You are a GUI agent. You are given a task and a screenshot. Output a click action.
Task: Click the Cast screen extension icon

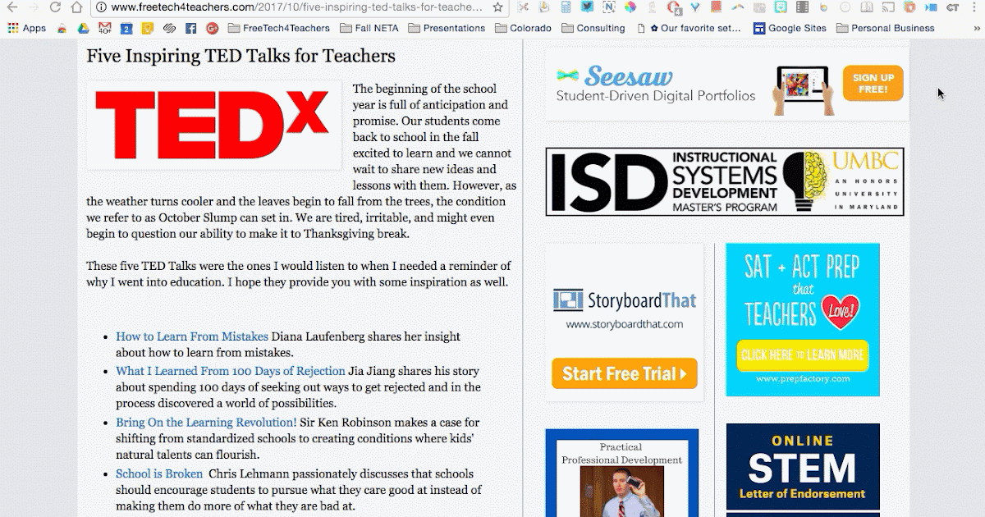pyautogui.click(x=888, y=7)
